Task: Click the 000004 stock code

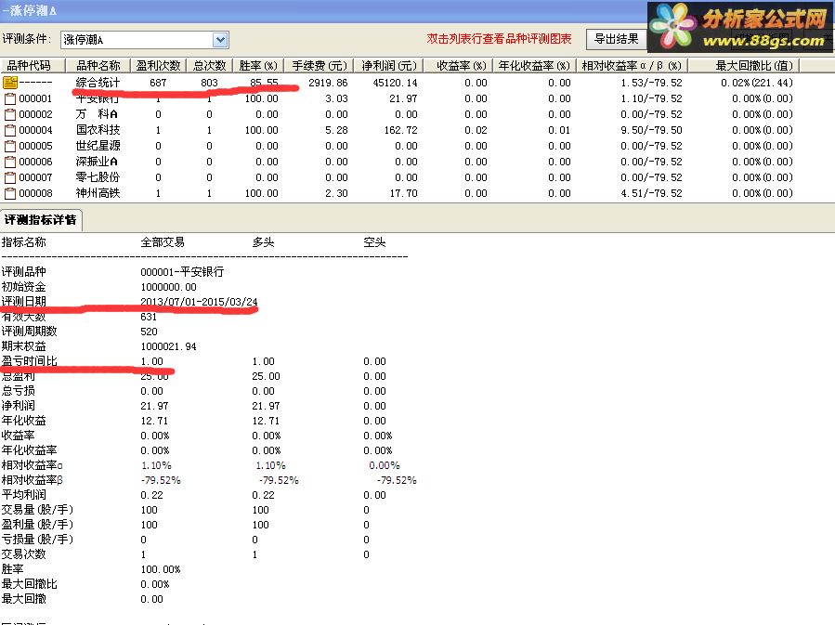Action: point(35,130)
